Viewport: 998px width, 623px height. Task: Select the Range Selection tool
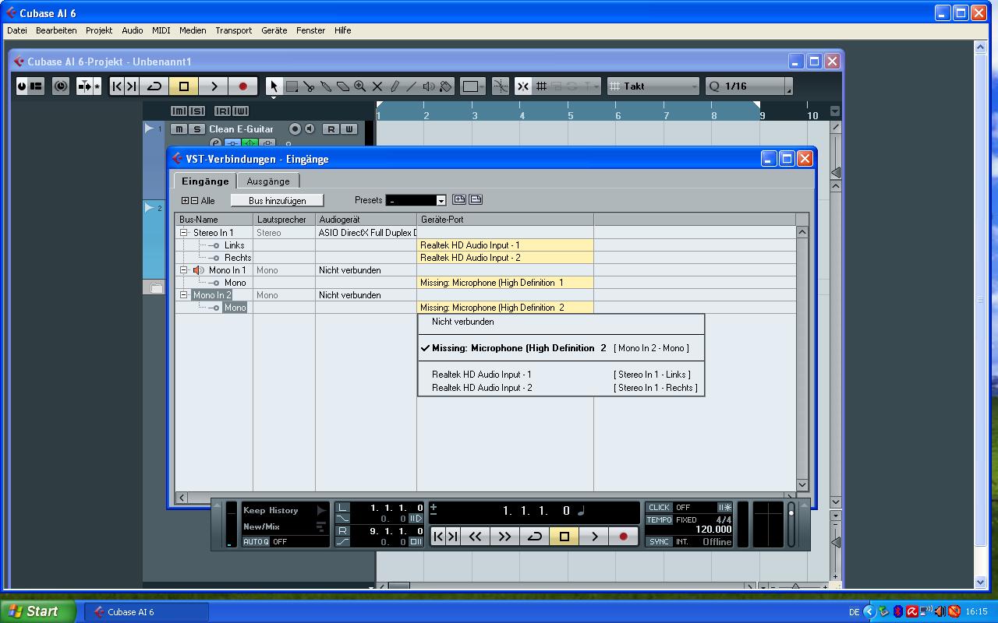(x=292, y=86)
